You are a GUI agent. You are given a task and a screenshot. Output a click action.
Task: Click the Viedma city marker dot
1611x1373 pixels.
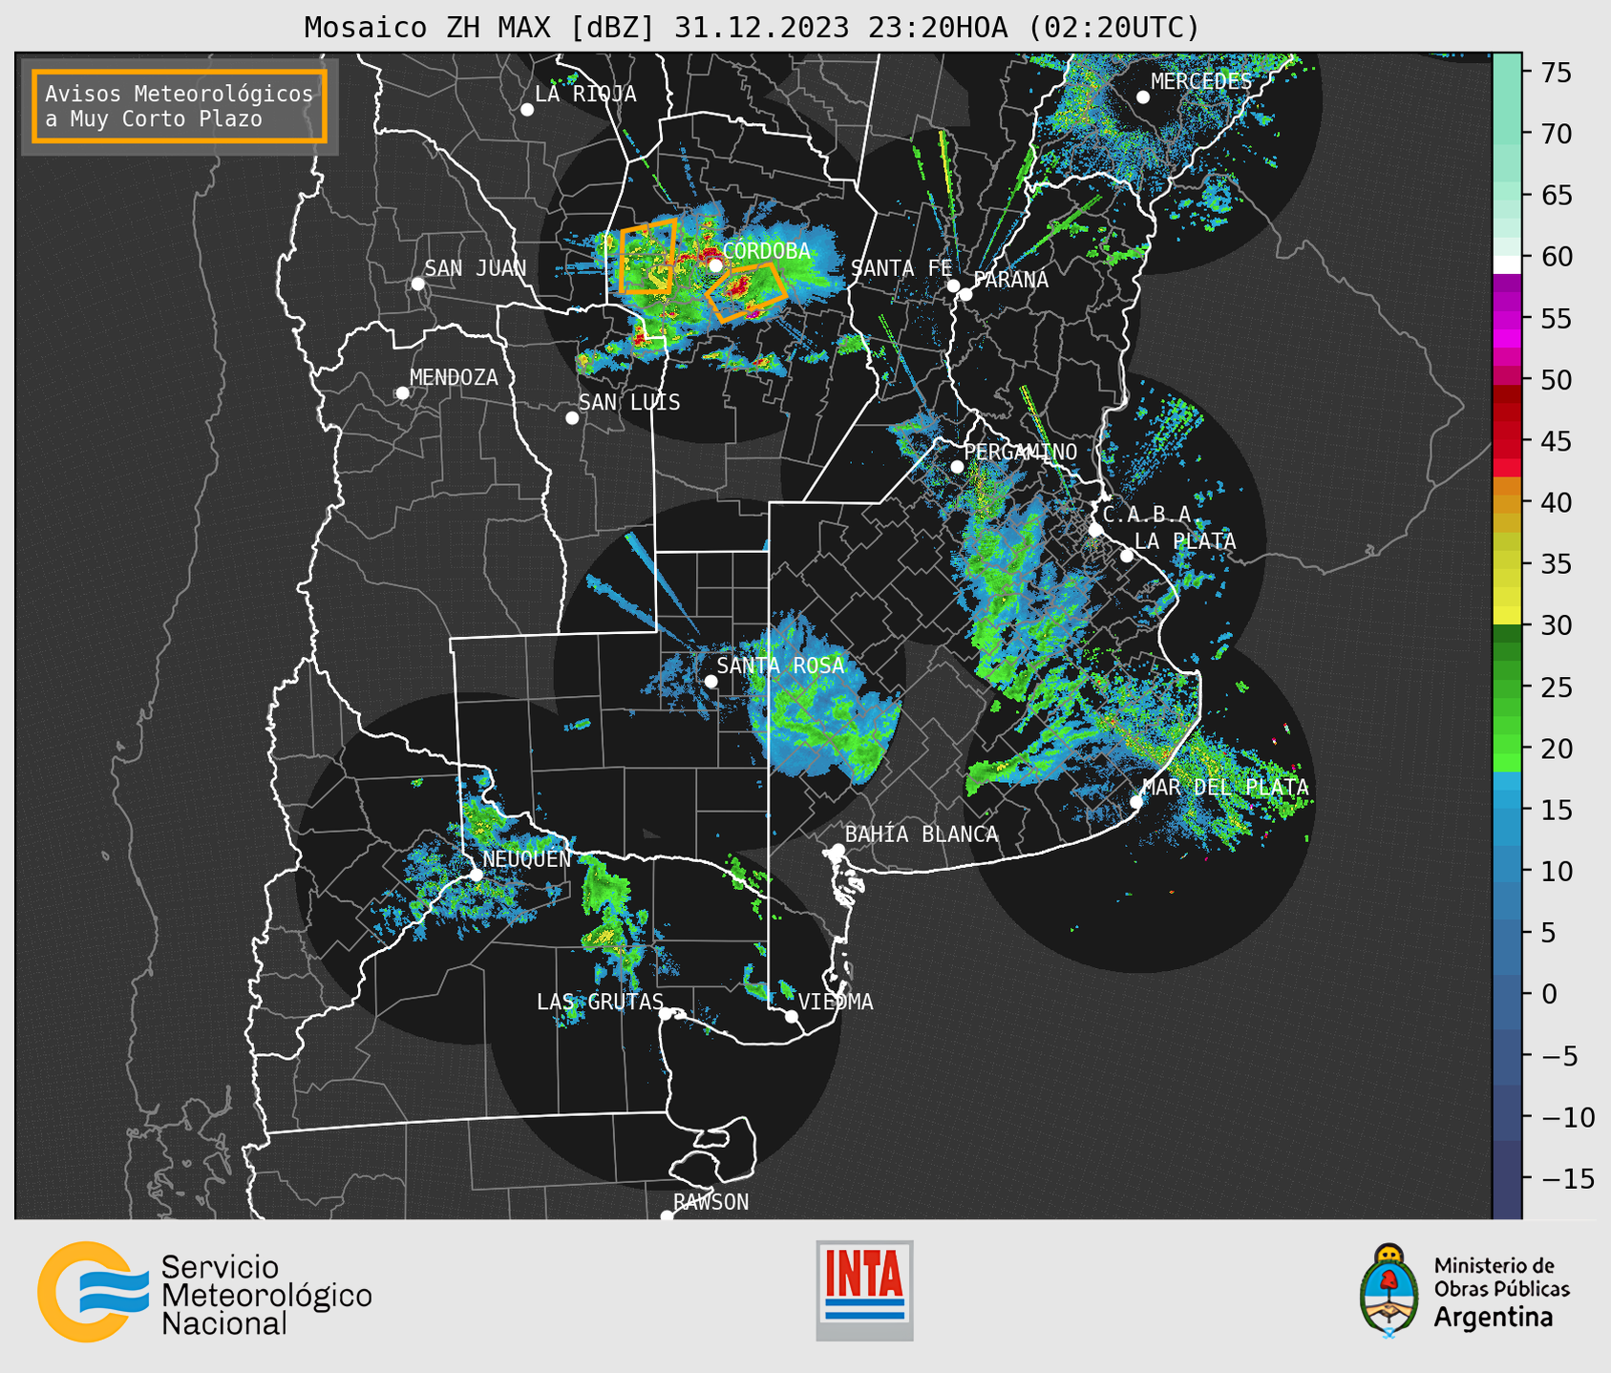[792, 1016]
